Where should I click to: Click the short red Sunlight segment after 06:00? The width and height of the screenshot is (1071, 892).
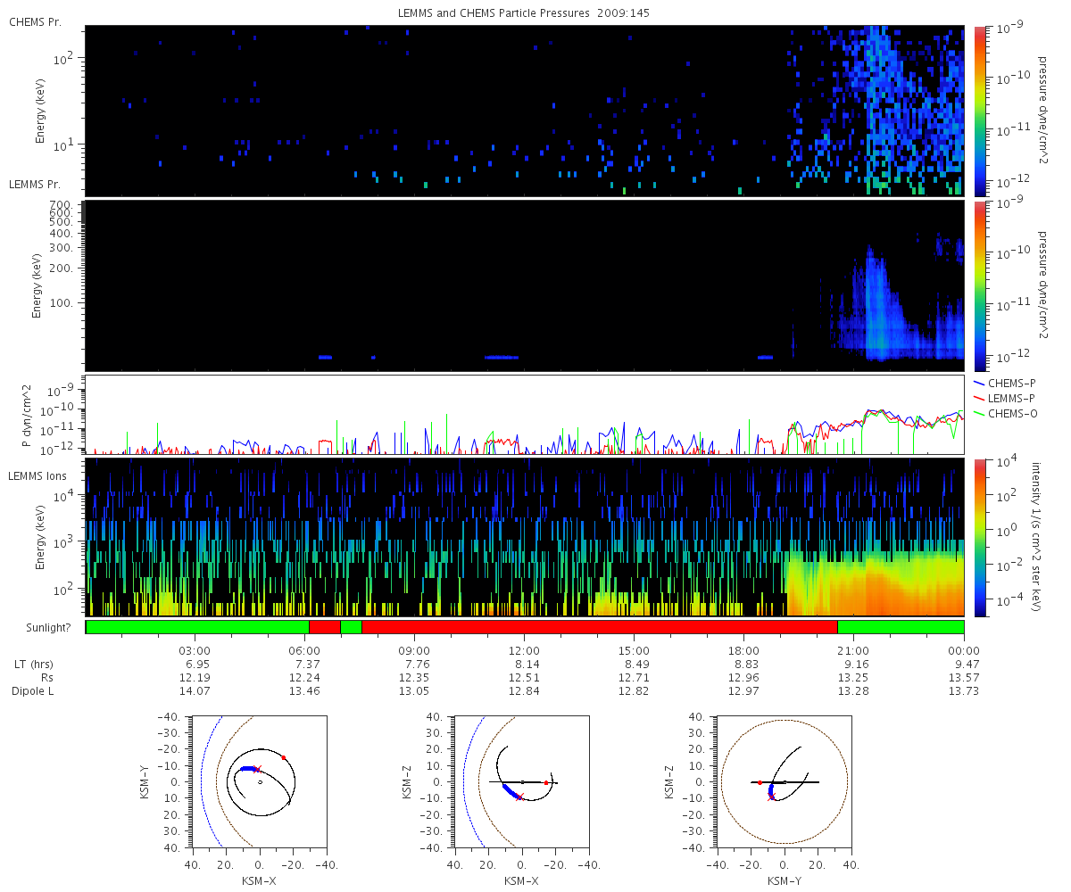point(325,627)
